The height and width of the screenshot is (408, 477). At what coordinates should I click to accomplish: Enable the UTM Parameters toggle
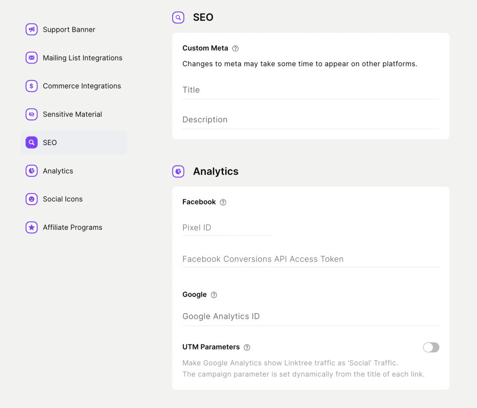[431, 348]
